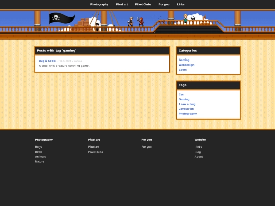This screenshot has width=275, height=206.
Task: Open Pixel Clubs footer link
Action: 95,152
